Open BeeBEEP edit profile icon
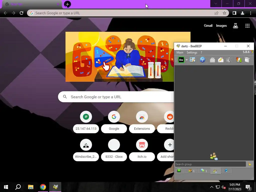The image size is (256, 192). pos(192,60)
